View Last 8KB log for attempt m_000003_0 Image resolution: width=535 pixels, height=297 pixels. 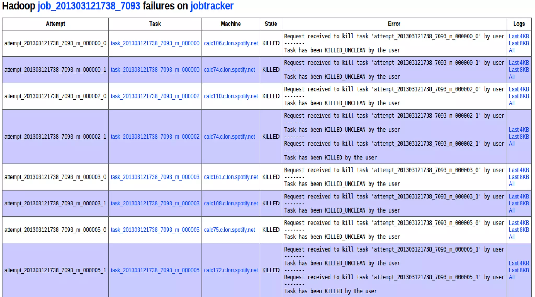[x=519, y=177]
